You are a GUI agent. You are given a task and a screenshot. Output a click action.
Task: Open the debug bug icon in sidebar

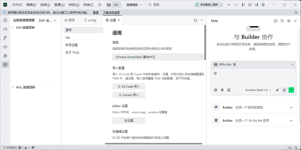click(5, 56)
